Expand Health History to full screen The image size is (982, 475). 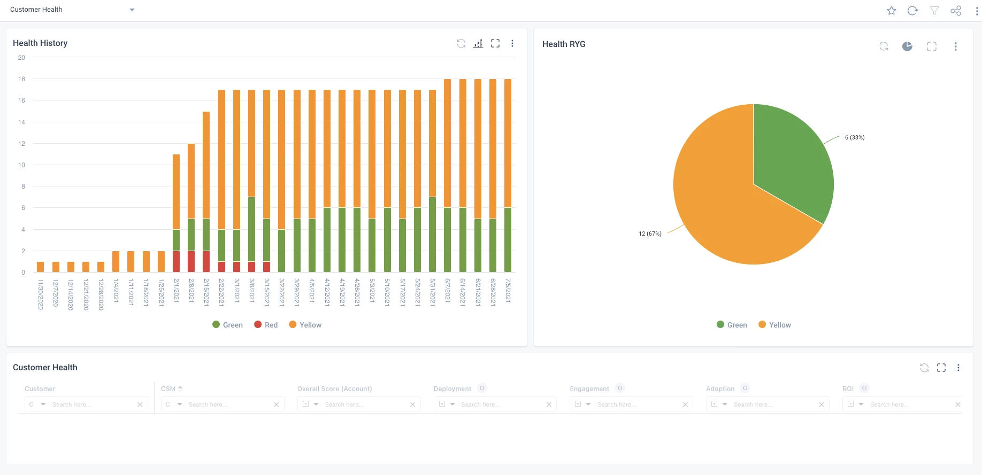(495, 44)
